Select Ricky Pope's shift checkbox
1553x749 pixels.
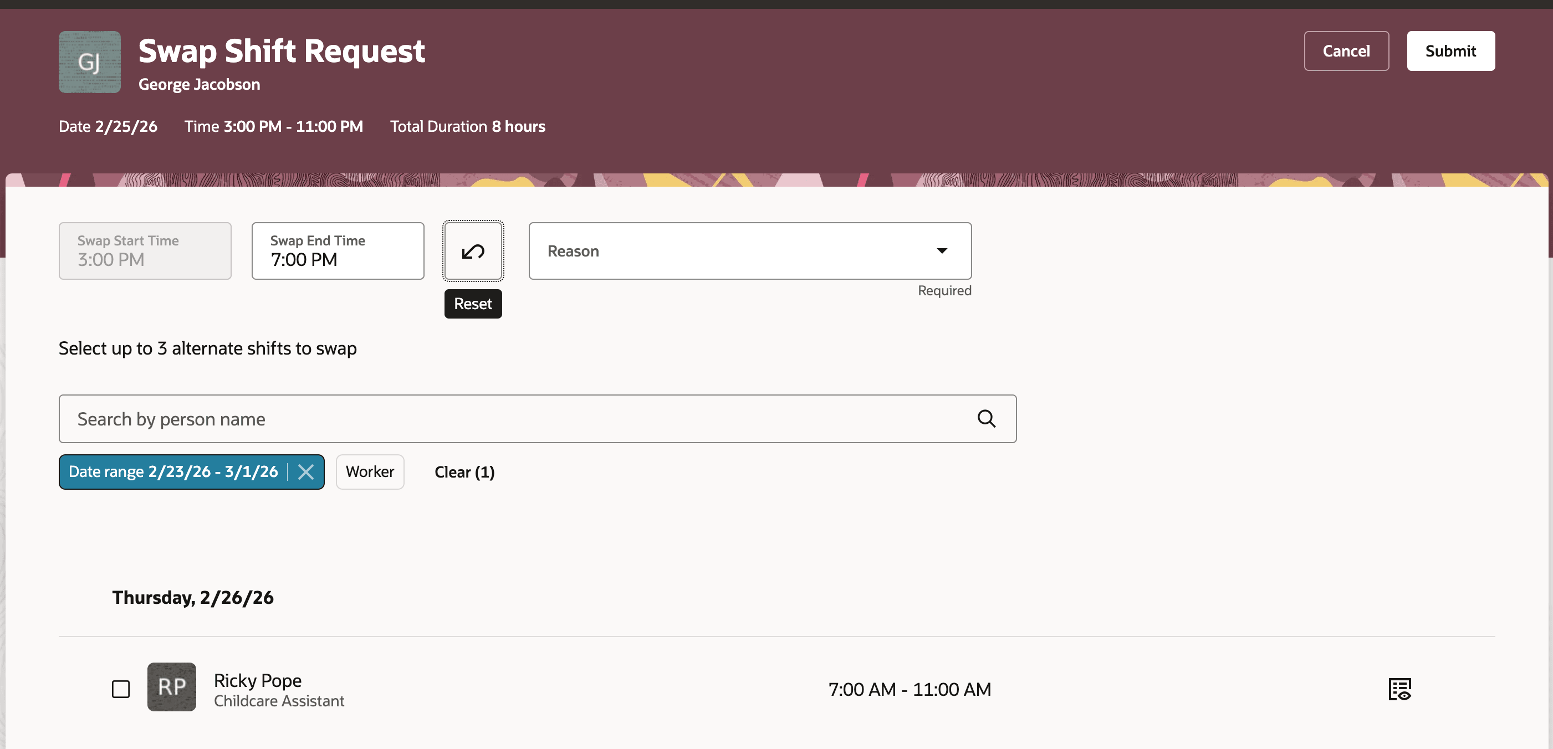121,689
